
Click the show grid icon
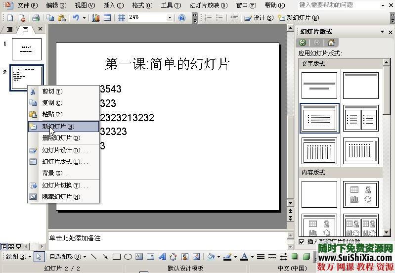click(122, 18)
